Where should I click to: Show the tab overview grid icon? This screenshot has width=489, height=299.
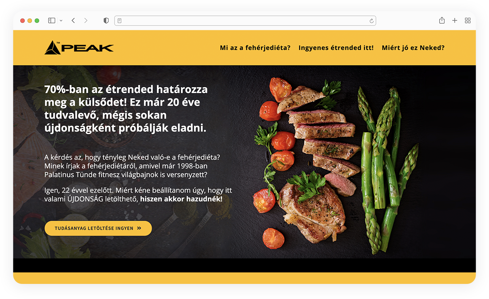click(468, 21)
